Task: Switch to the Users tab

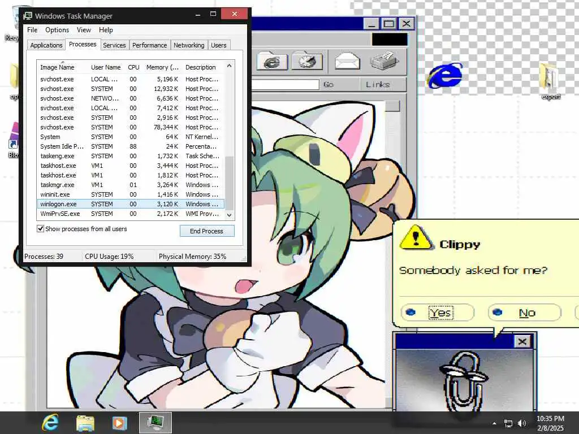Action: (219, 45)
